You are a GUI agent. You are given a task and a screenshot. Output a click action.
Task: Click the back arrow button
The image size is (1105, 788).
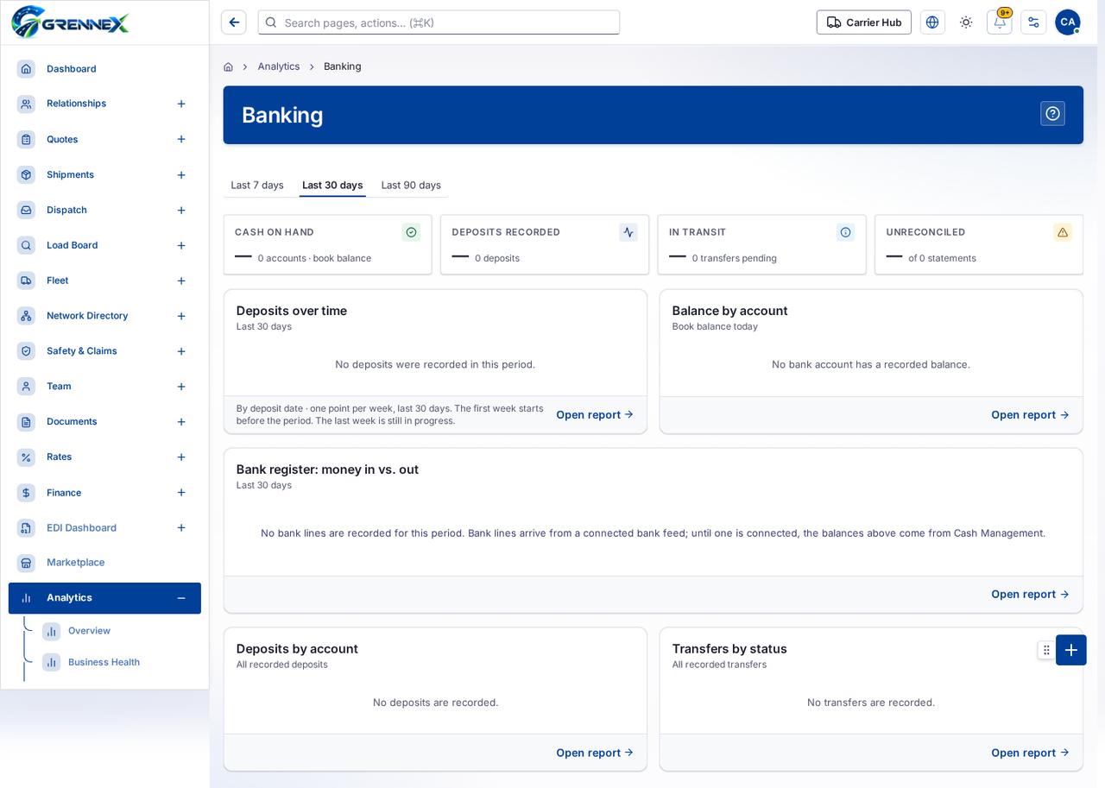click(x=234, y=22)
